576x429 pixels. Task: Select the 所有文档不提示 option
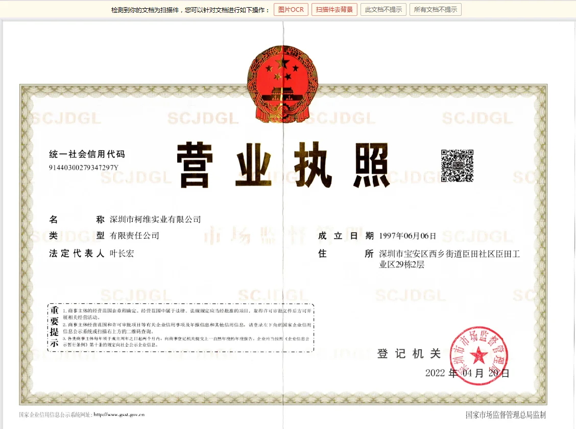(435, 10)
